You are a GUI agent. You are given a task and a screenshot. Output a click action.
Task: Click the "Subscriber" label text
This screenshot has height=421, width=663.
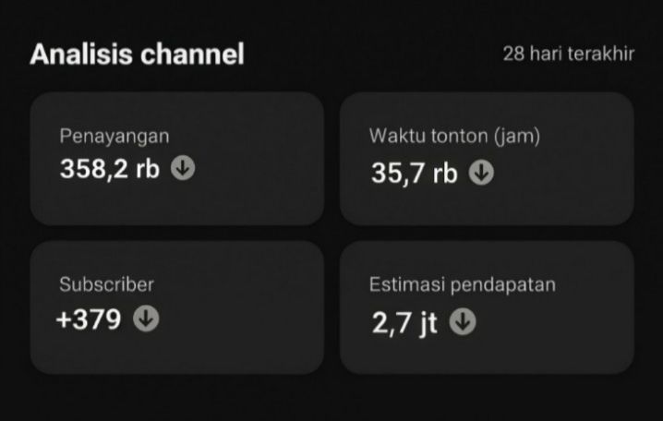(106, 284)
